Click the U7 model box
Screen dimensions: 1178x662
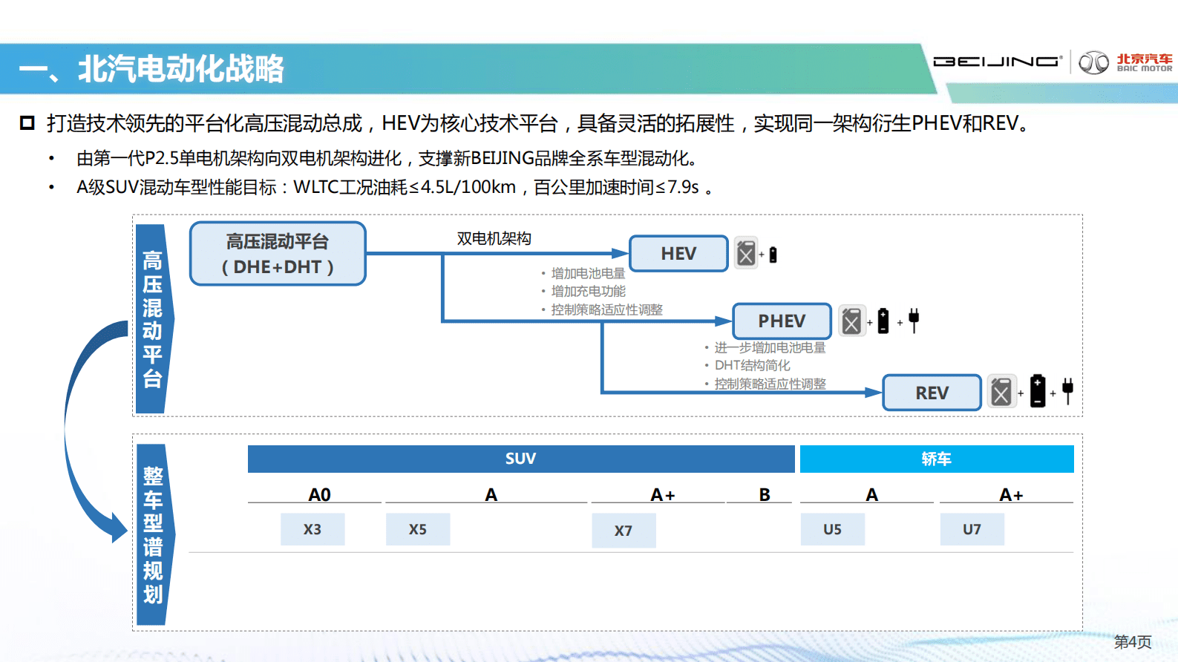[x=972, y=529]
